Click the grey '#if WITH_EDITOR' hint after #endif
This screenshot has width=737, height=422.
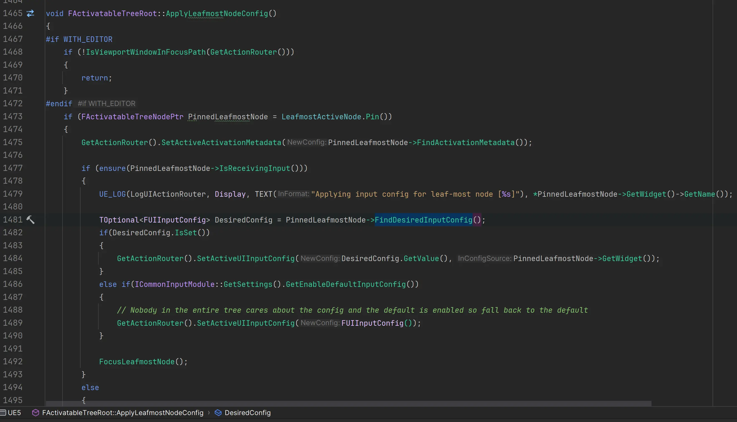106,103
